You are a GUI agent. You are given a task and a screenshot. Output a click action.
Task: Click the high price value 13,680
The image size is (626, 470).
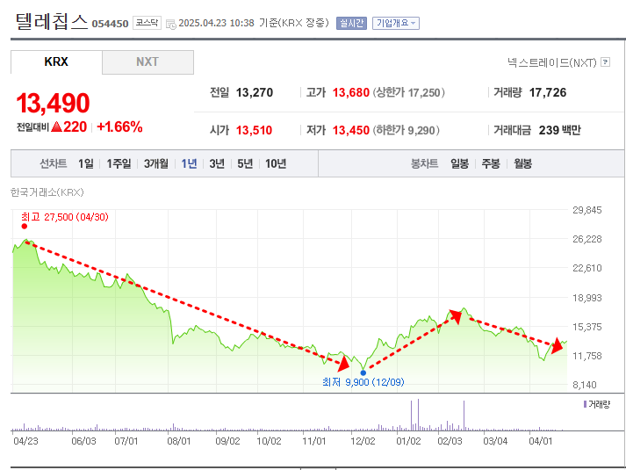pyautogui.click(x=351, y=92)
